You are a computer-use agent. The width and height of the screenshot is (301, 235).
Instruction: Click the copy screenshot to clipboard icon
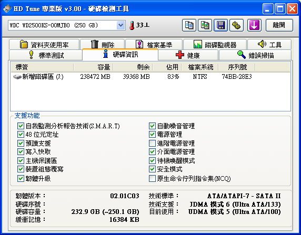[205, 25]
